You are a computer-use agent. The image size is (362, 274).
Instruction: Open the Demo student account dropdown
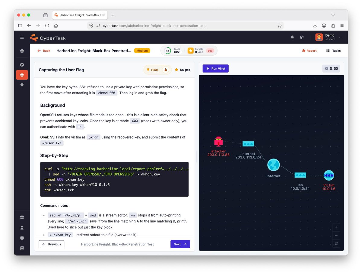click(x=328, y=37)
